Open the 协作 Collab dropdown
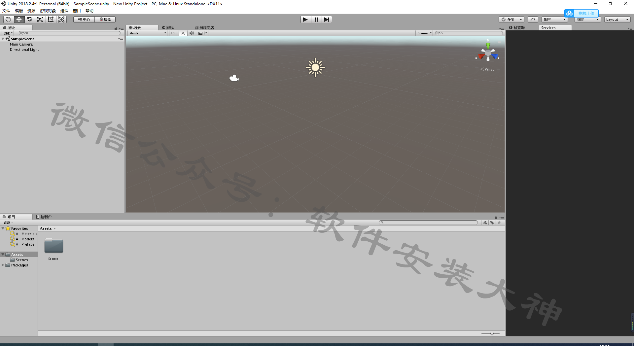 tap(511, 19)
